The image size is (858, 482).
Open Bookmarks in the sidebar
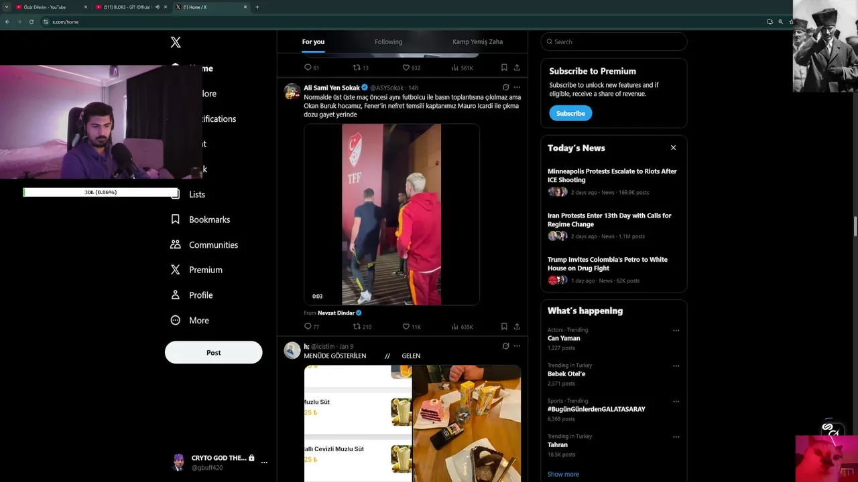click(209, 220)
